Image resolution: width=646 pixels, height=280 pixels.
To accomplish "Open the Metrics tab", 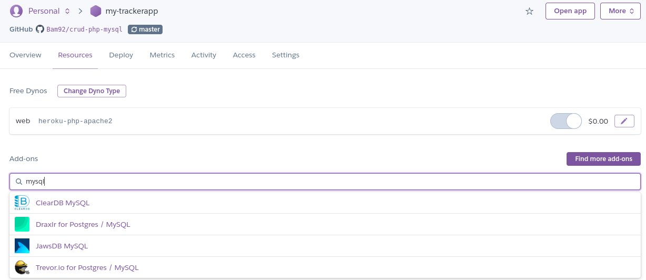I will pyautogui.click(x=162, y=55).
